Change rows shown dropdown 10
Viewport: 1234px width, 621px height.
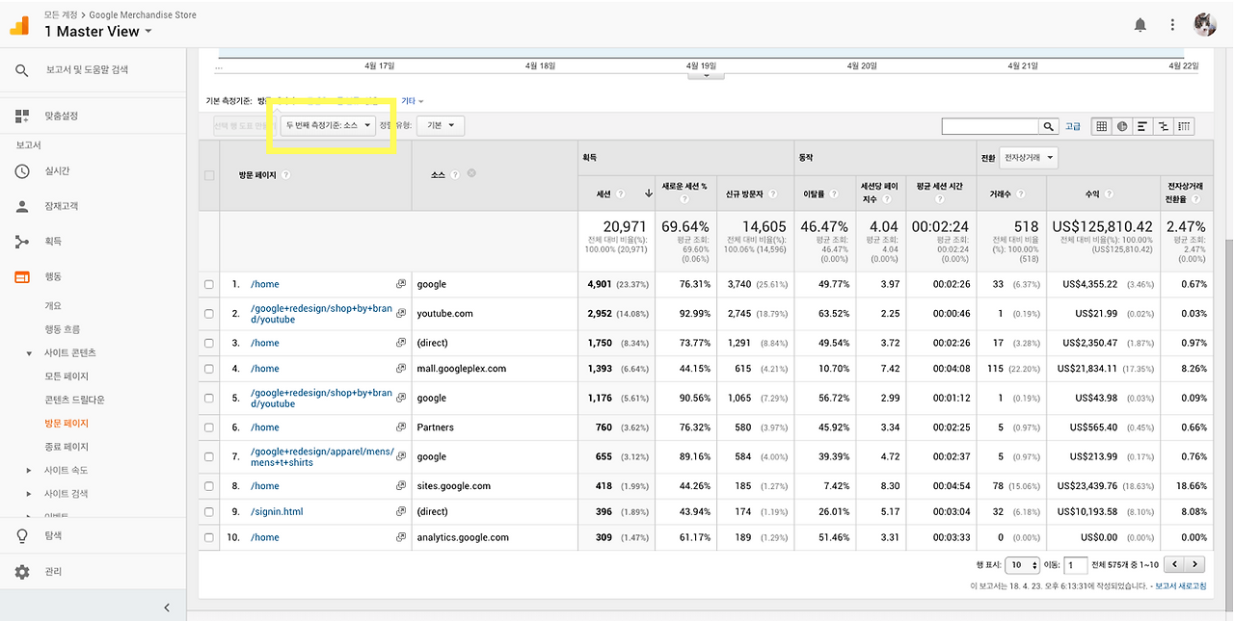coord(1023,565)
